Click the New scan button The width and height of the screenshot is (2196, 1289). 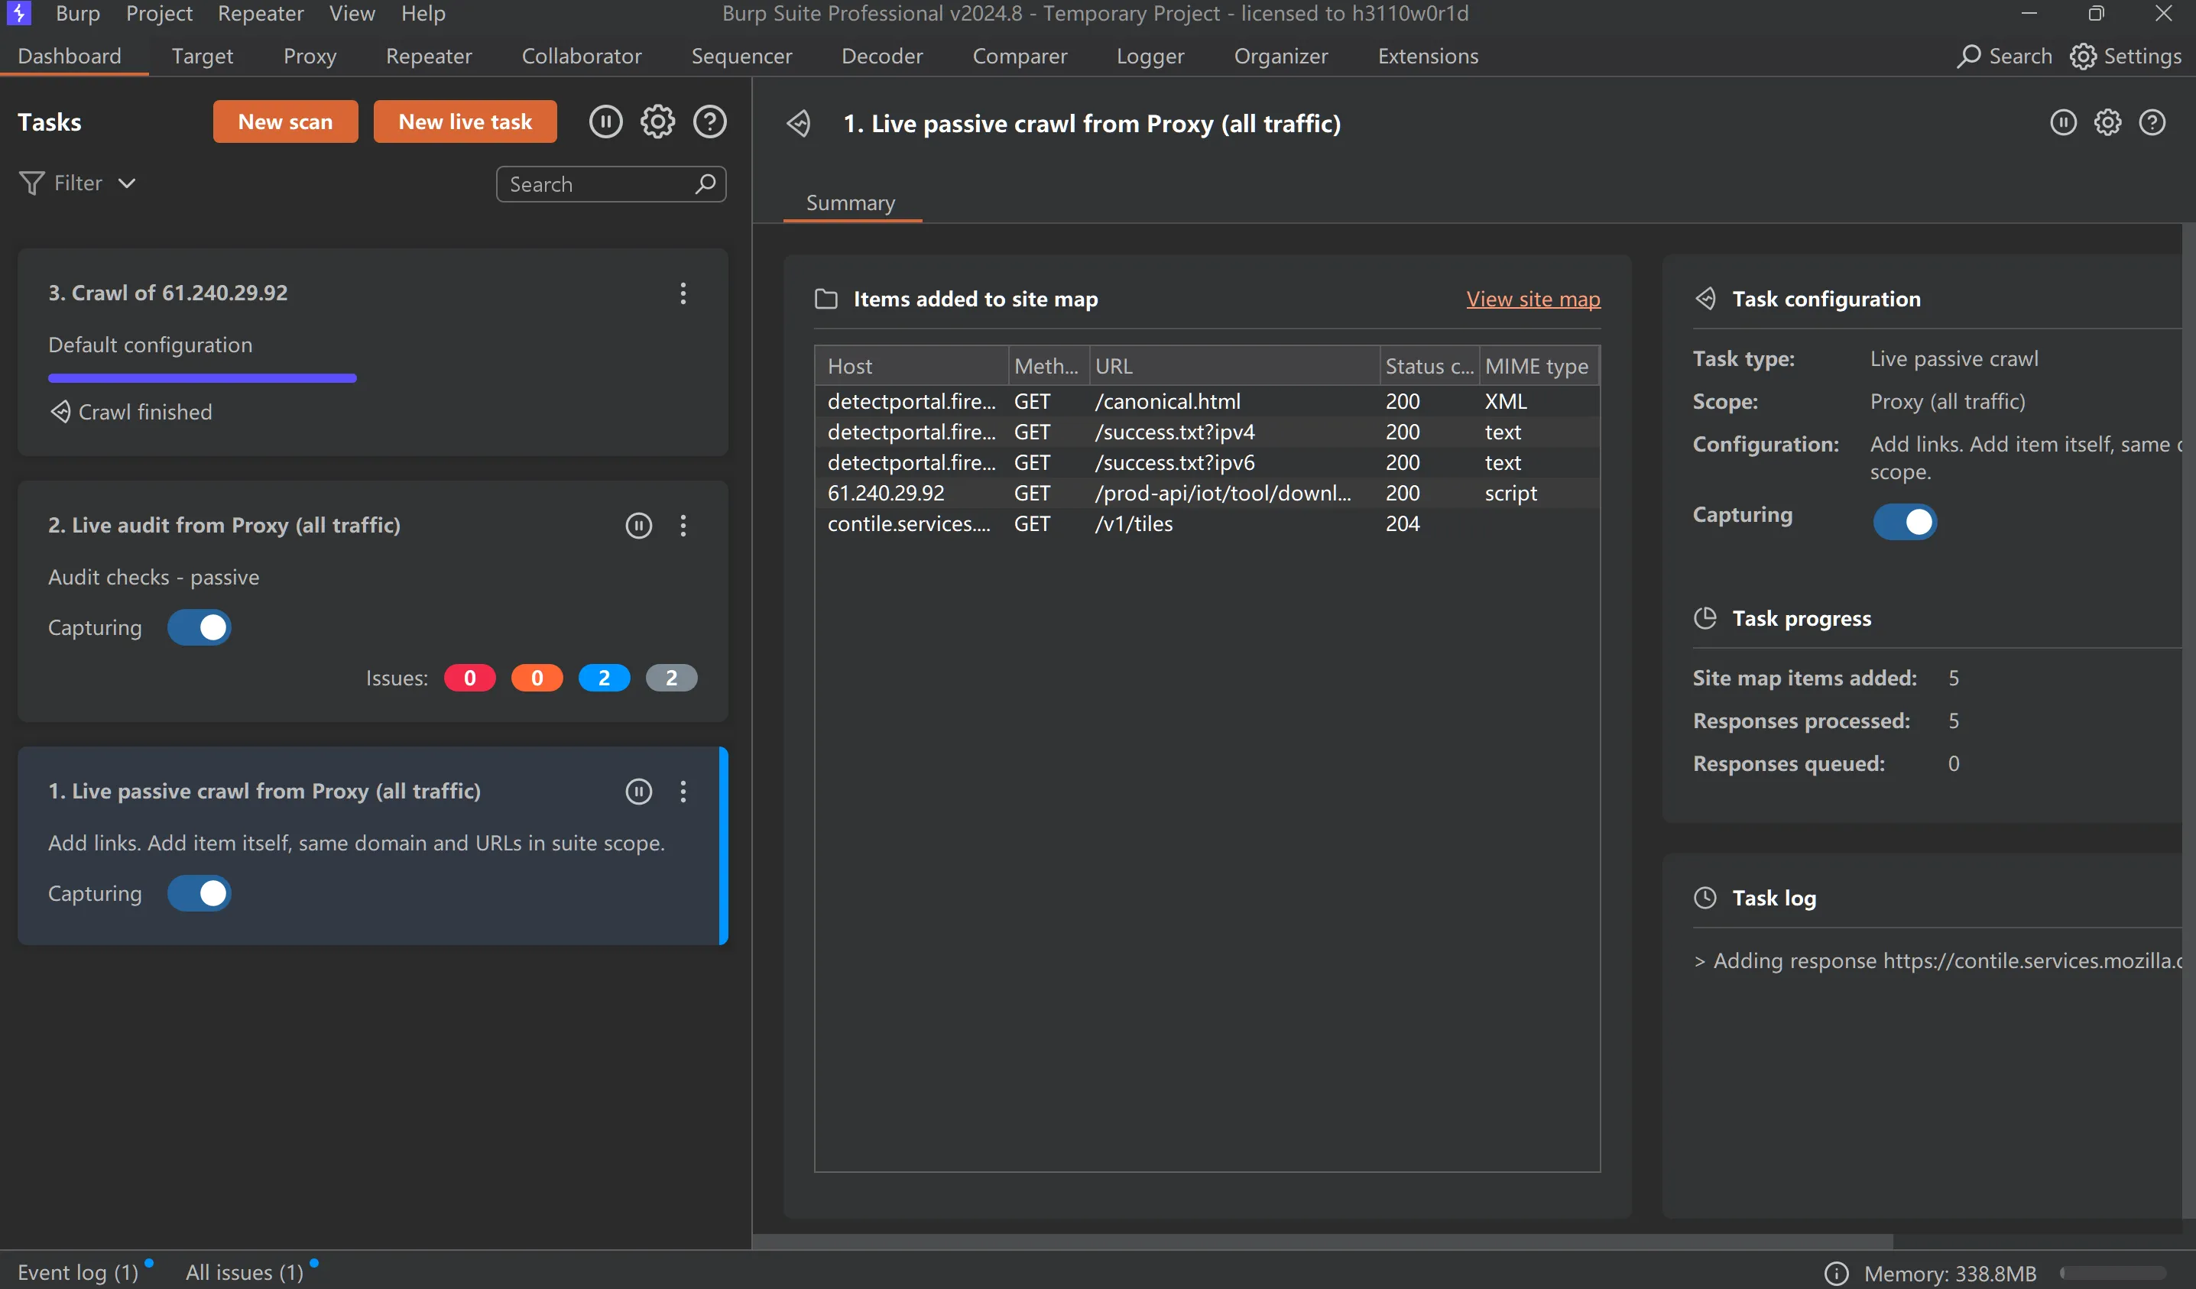tap(285, 122)
